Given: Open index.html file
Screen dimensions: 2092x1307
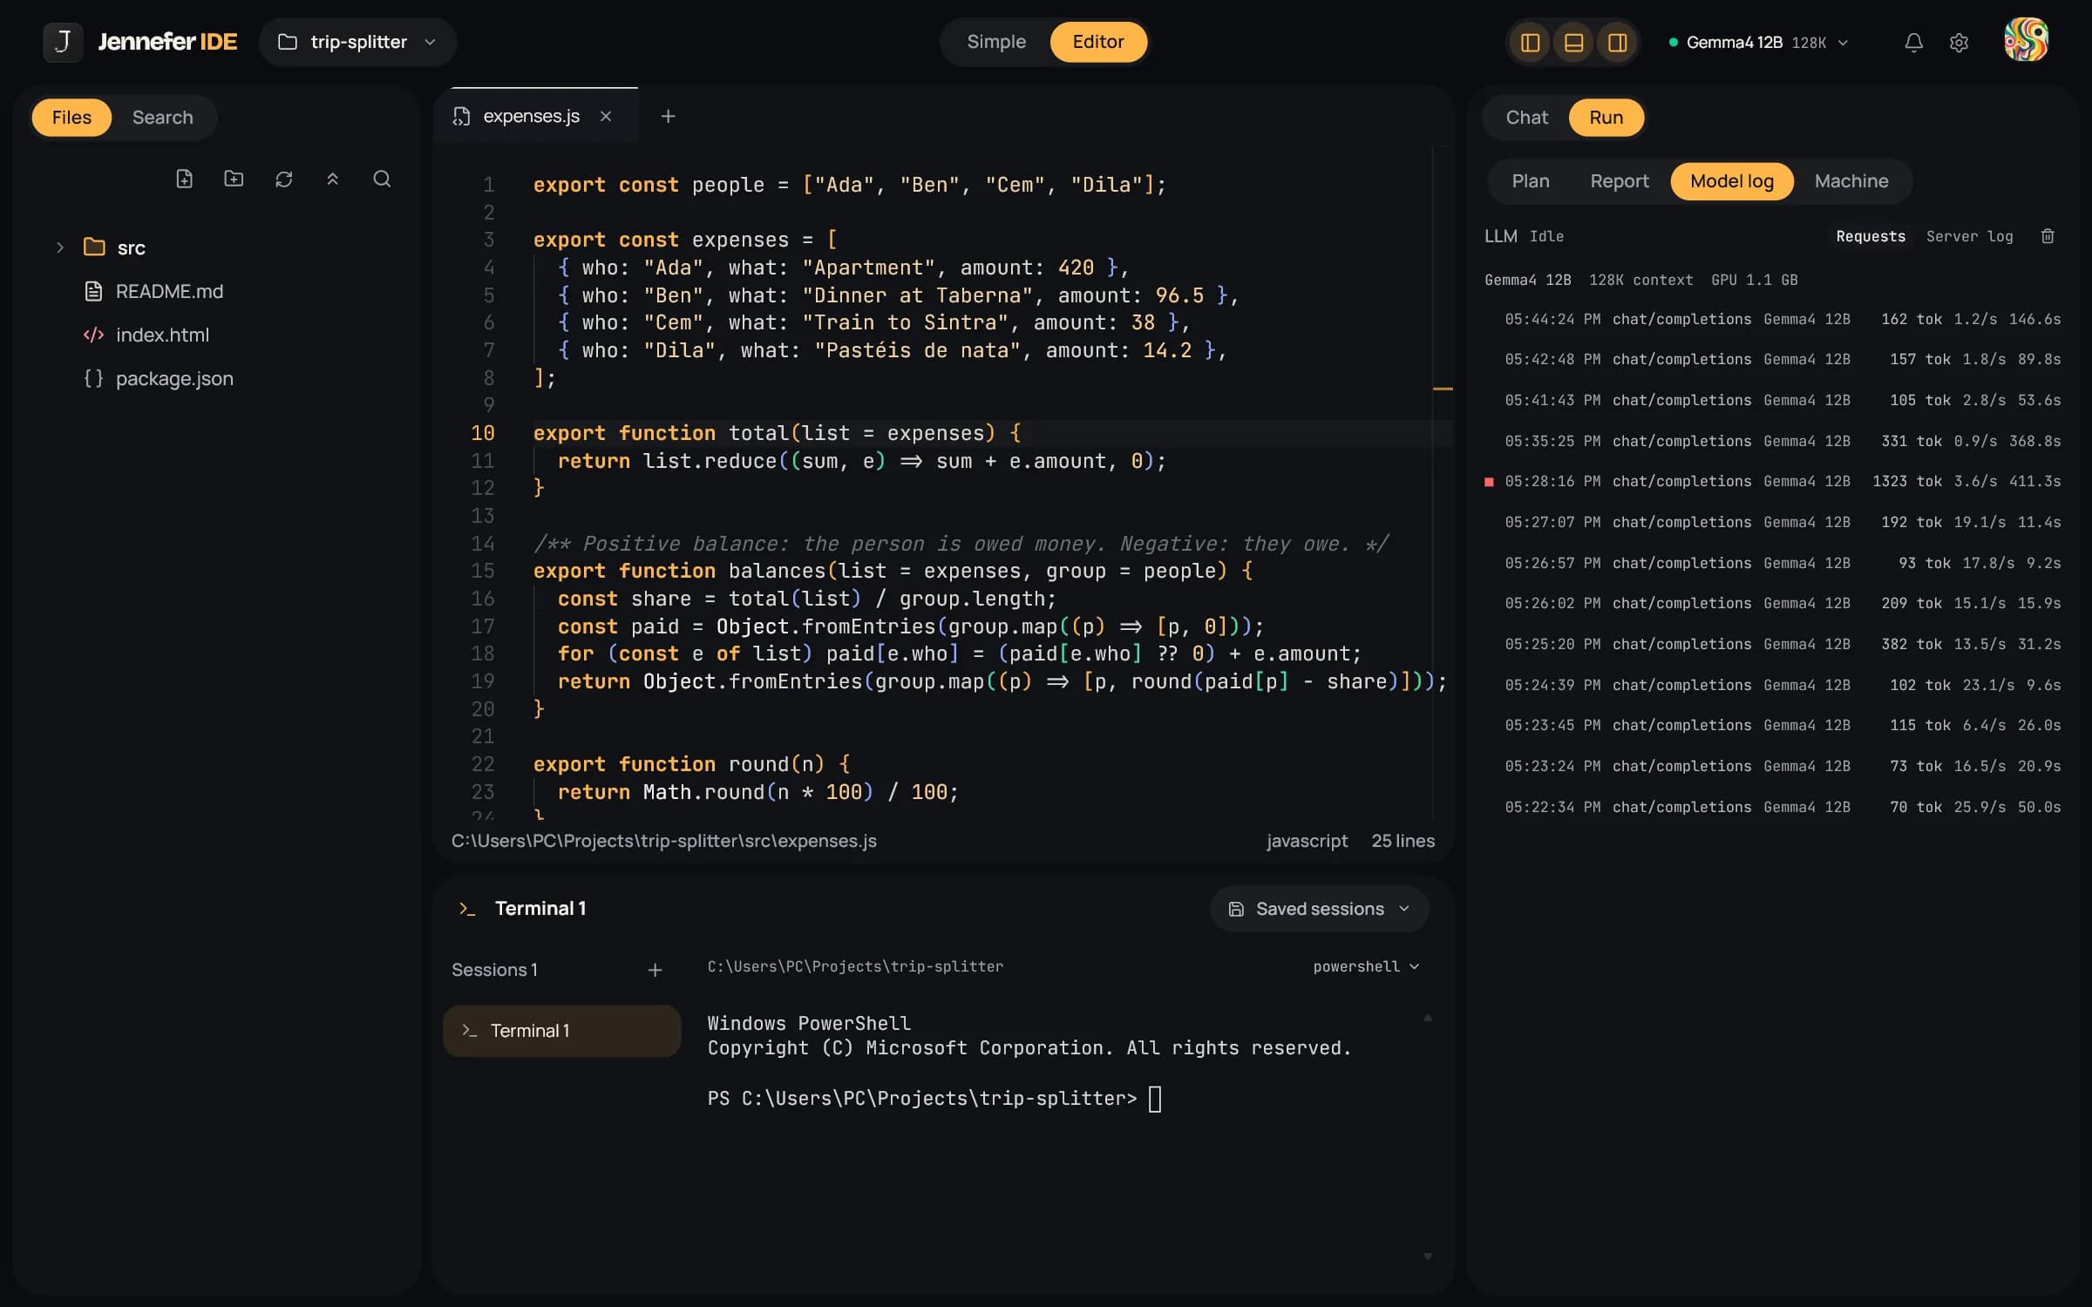Looking at the screenshot, I should [x=162, y=335].
